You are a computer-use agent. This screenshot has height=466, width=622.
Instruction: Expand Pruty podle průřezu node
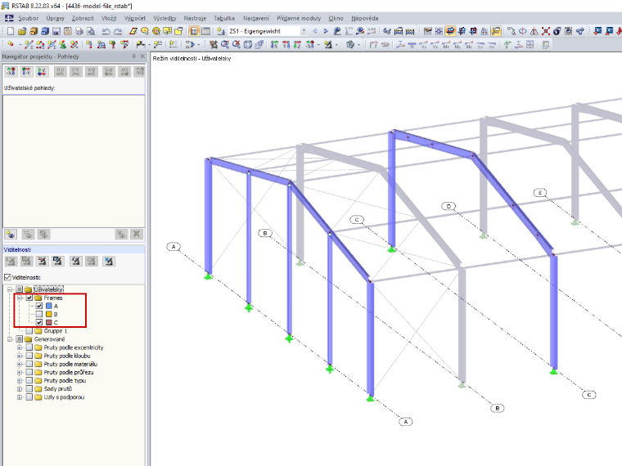[20, 373]
